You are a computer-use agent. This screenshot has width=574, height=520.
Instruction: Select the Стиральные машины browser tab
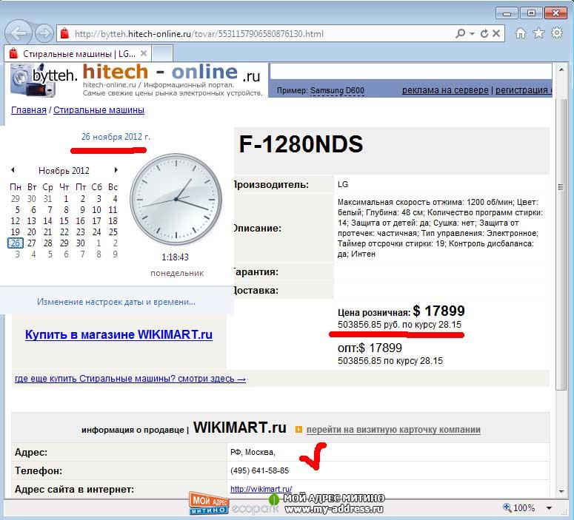74,53
